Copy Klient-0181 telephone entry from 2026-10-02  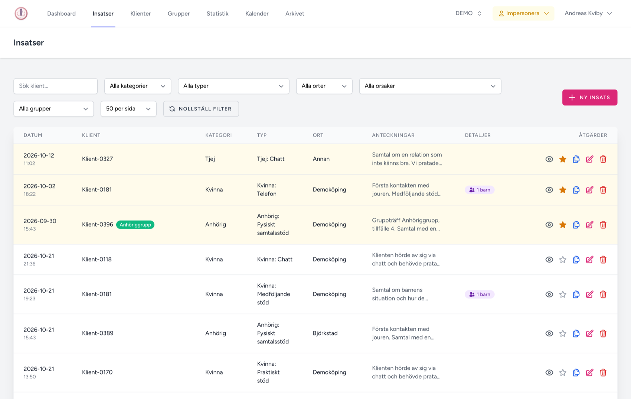click(x=576, y=190)
